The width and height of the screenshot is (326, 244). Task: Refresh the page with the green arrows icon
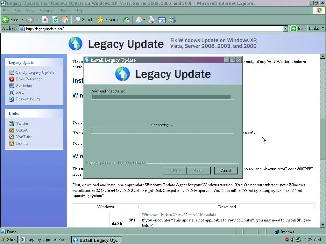pos(55,20)
